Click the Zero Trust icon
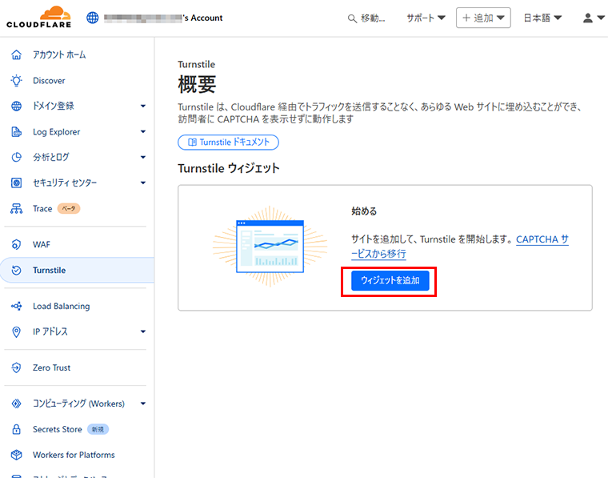The height and width of the screenshot is (478, 608). pos(16,368)
